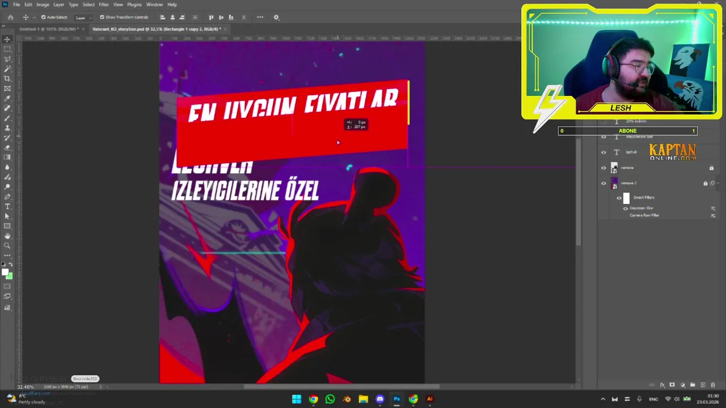This screenshot has height=408, width=726.
Task: Toggle Quick Mask mode
Action: click(7, 287)
